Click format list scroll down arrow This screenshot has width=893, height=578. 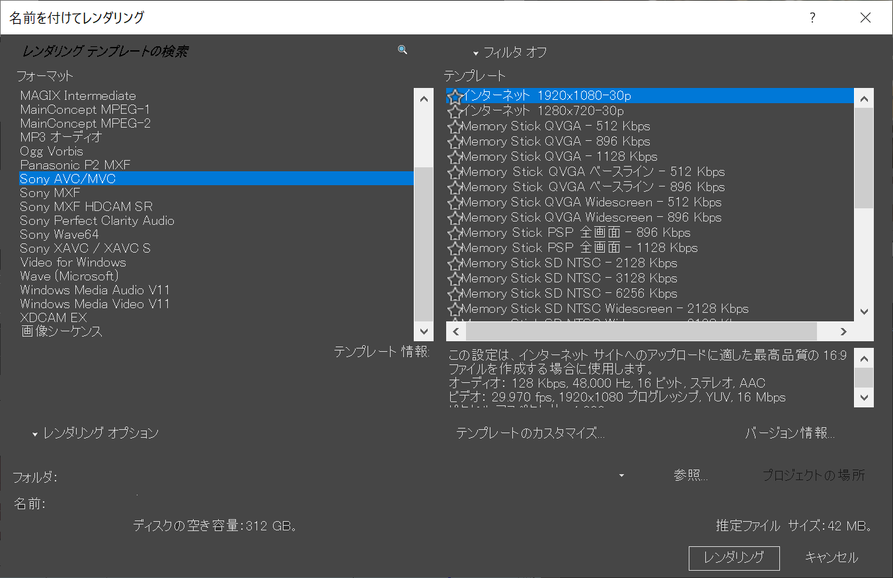(424, 331)
